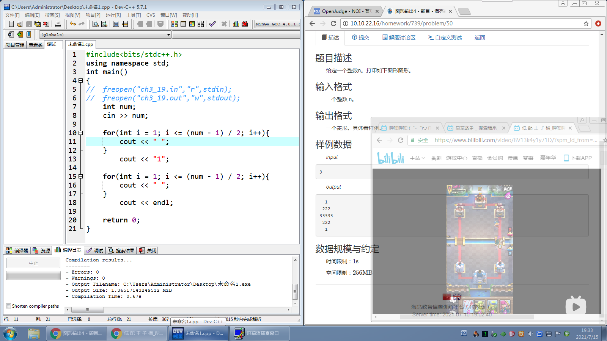Switch to the 编译器 bottom tab
The height and width of the screenshot is (341, 607).
click(x=17, y=250)
